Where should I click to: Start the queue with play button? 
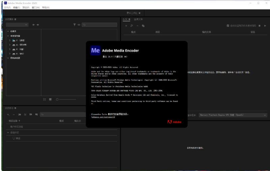[x=265, y=26]
